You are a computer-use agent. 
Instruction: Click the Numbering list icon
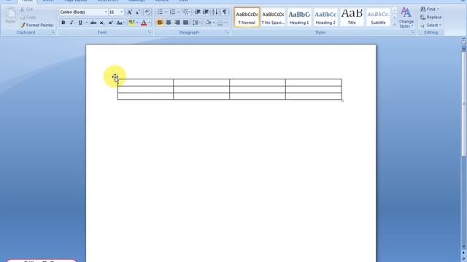tap(172, 12)
